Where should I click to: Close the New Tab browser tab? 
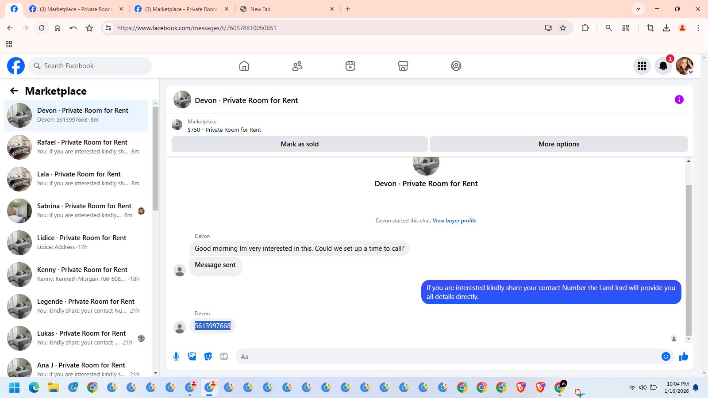pyautogui.click(x=332, y=9)
